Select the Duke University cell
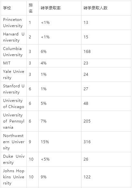Screen dimensions: 132x188 (x=14, y=159)
